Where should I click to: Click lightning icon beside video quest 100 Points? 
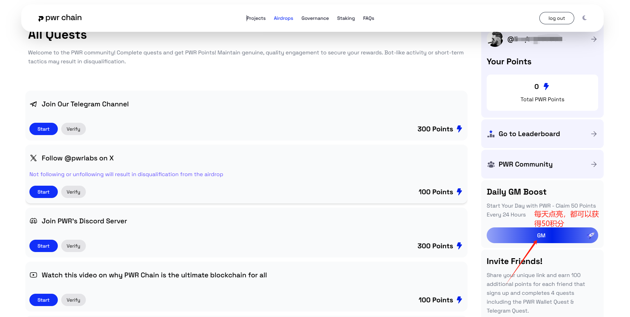459,300
